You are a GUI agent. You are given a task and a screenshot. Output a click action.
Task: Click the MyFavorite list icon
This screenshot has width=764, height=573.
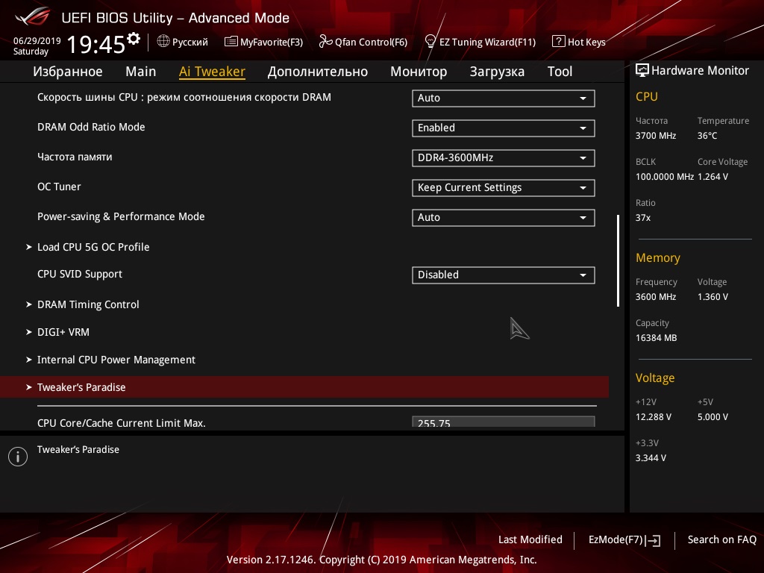tap(231, 42)
